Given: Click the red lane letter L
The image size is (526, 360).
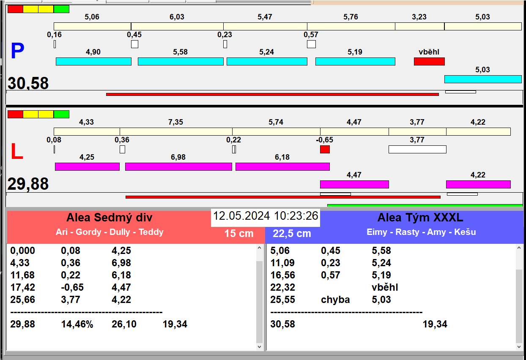Looking at the screenshot, I should 16,152.
